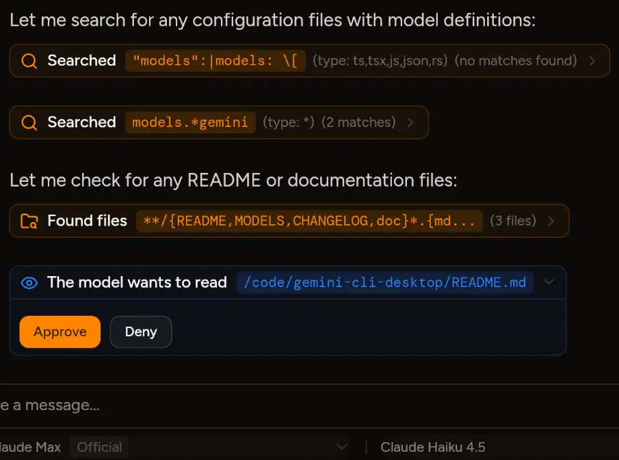Click the models.*gemini pattern chip
The image size is (619, 460).
190,122
